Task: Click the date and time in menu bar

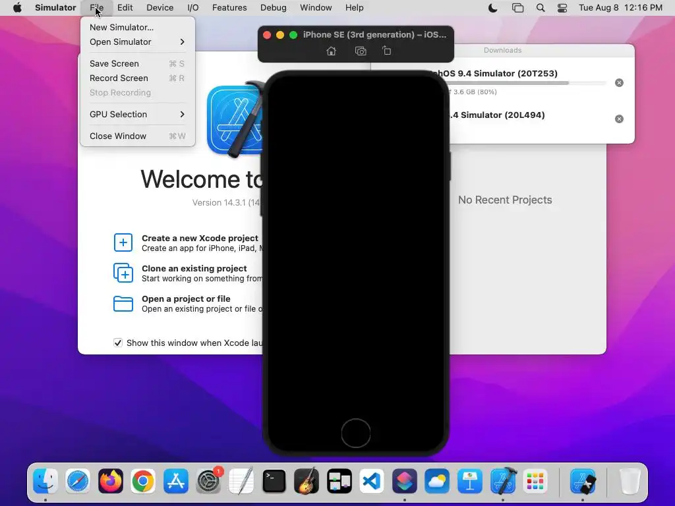Action: coord(620,8)
